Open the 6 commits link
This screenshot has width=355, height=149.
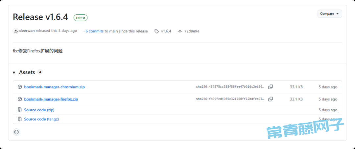(95, 31)
